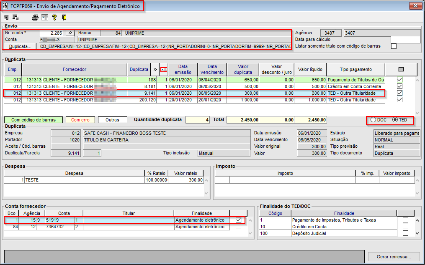Image resolution: width=425 pixels, height=265 pixels.
Task: Uncheck the row for duplicata 200.120
Action: (399, 100)
